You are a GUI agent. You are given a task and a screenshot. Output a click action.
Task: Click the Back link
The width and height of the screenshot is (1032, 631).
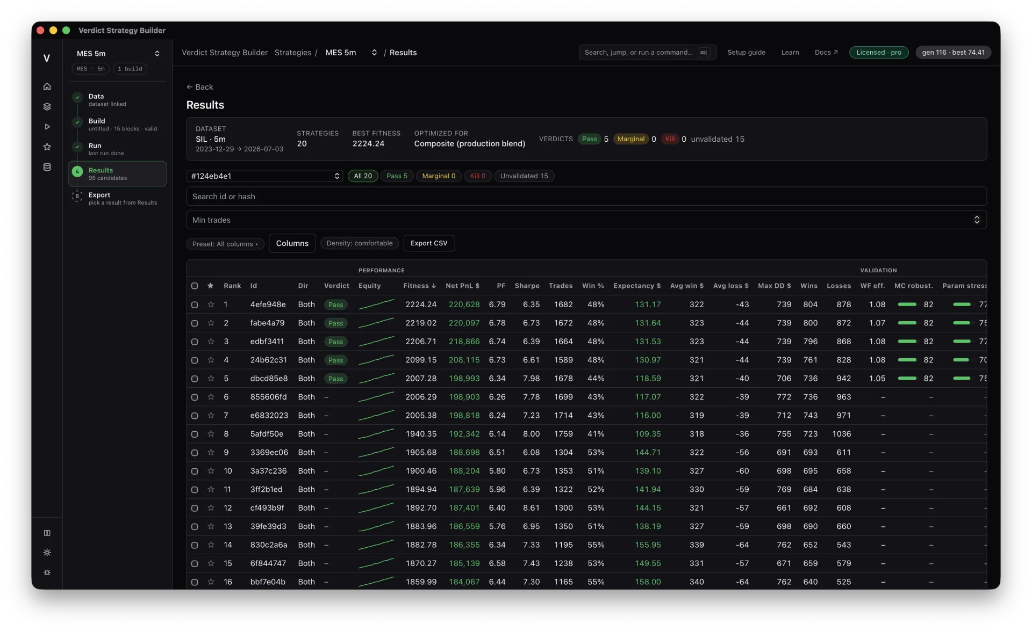[x=199, y=87]
